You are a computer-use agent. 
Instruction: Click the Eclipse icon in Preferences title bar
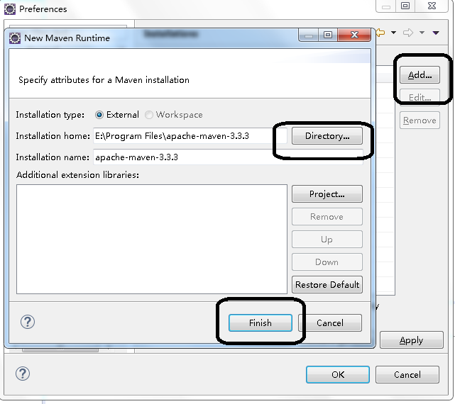[10, 9]
